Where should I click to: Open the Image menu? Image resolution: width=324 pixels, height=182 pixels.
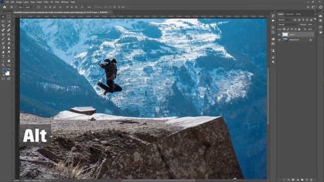19,2
